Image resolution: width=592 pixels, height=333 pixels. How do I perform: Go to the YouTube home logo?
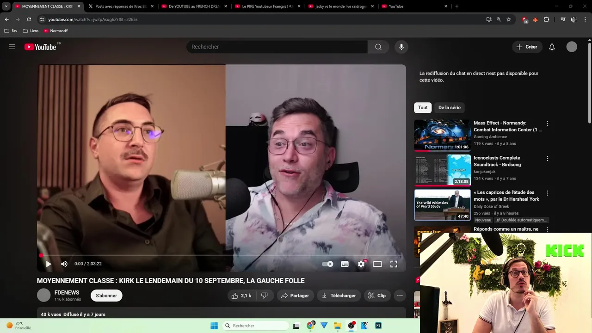click(40, 47)
